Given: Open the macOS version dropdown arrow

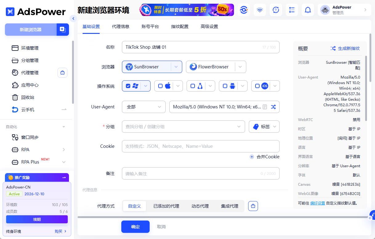Looking at the screenshot, I should [x=178, y=86].
